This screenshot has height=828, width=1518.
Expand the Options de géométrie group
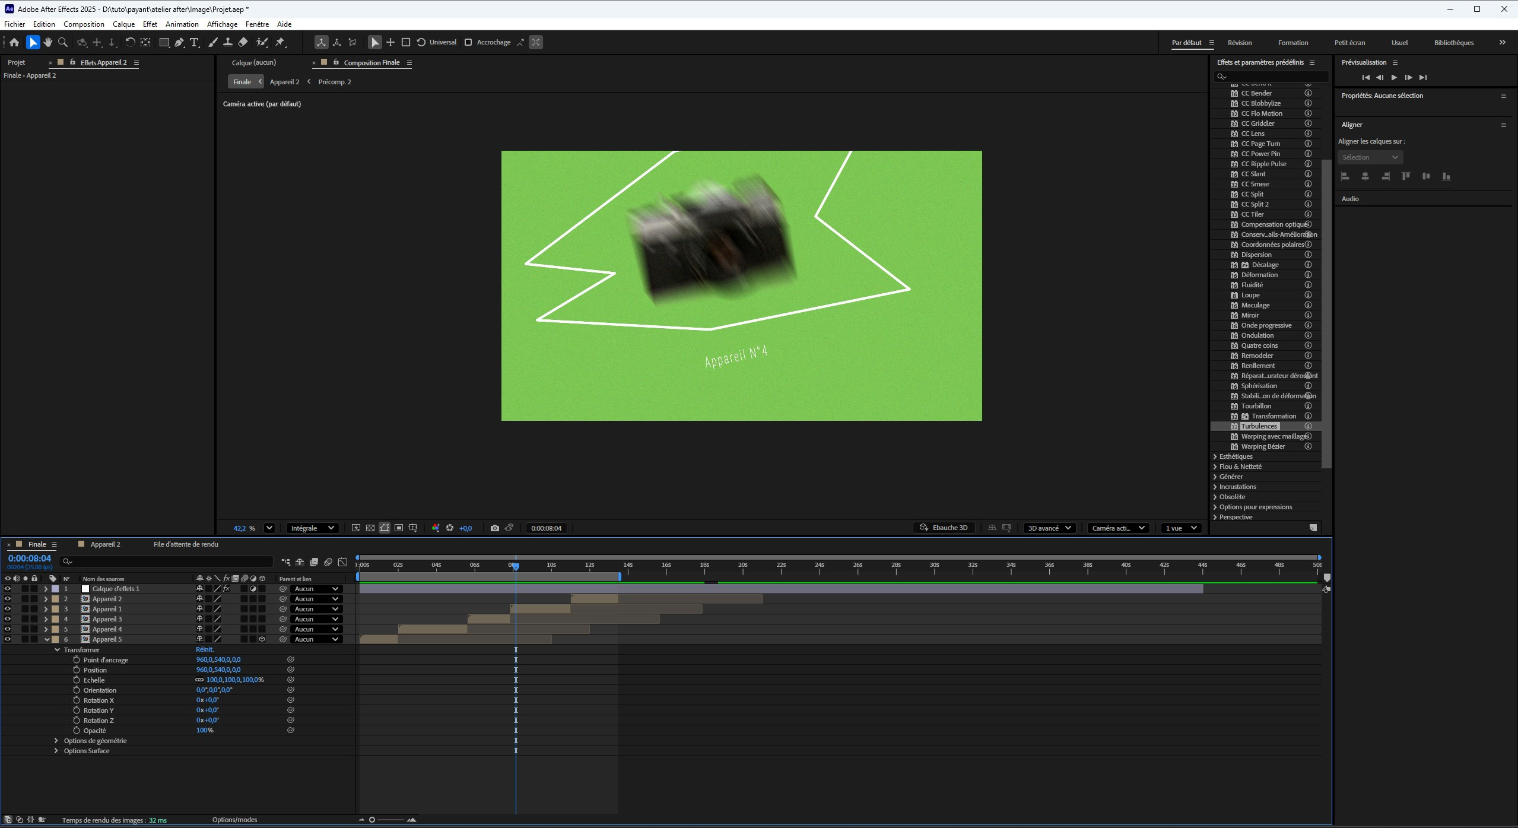click(x=56, y=741)
